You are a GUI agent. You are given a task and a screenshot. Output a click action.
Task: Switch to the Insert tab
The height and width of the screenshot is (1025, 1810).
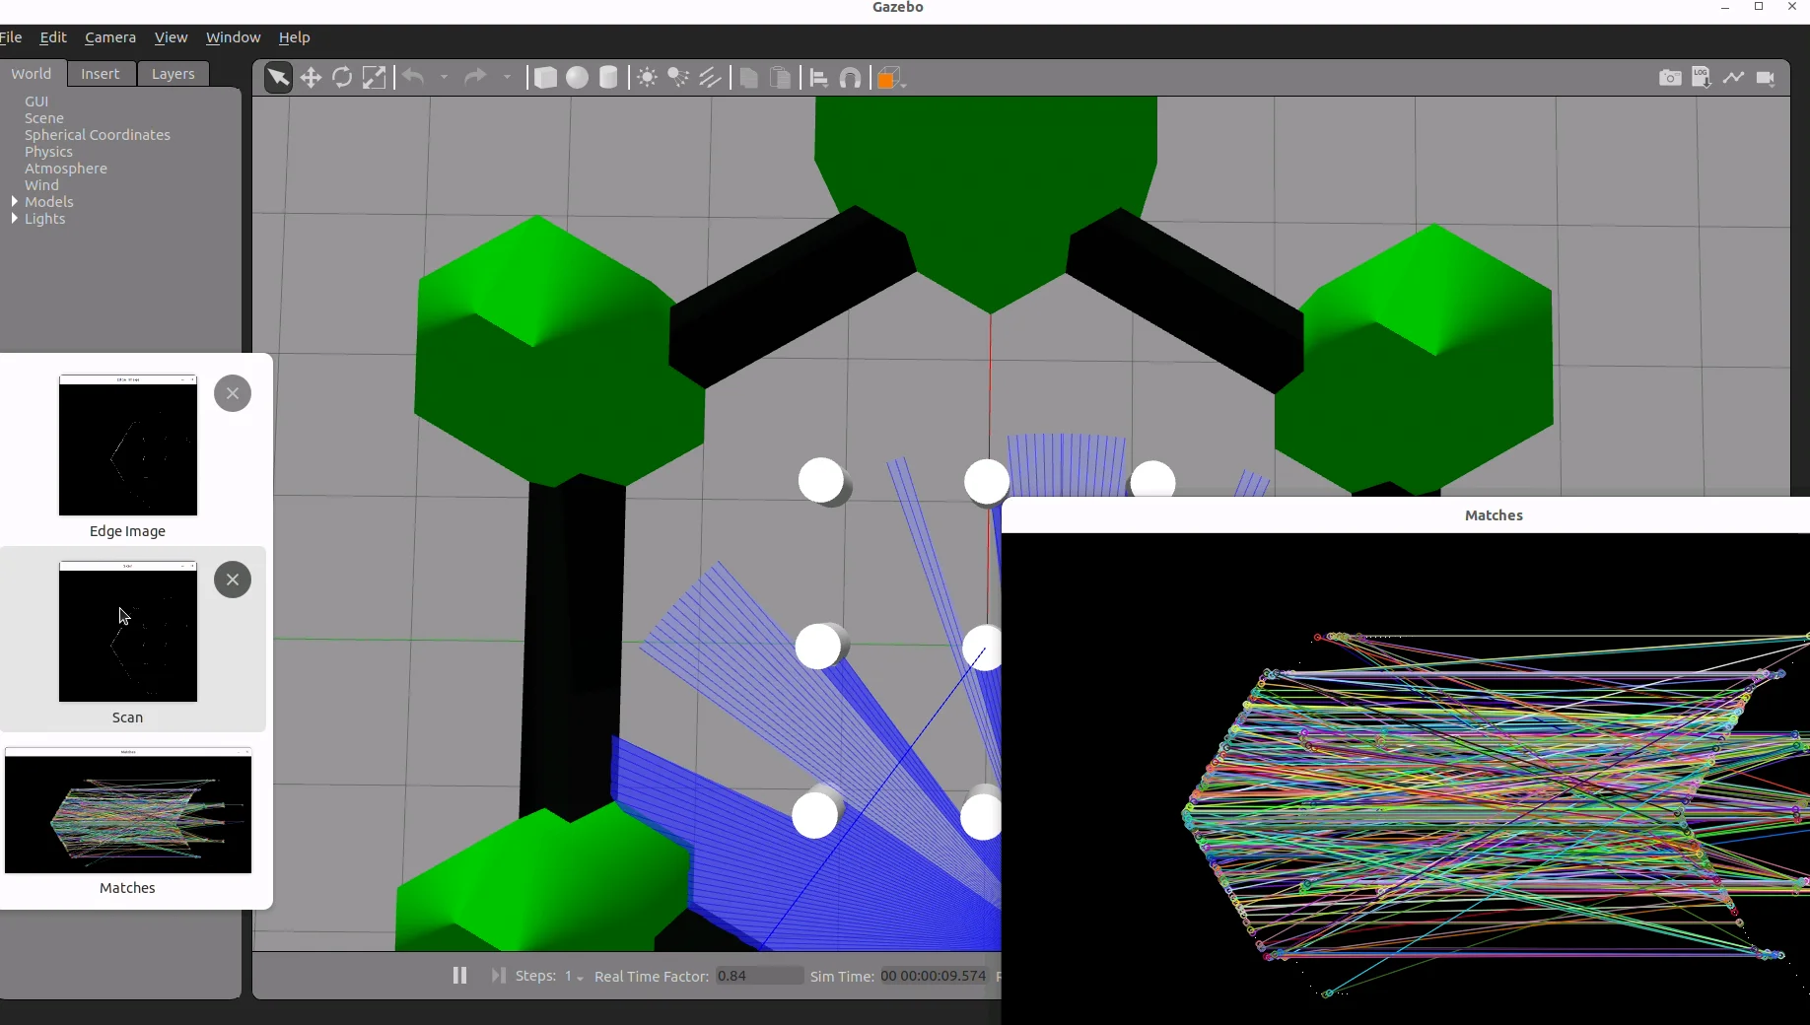click(100, 73)
